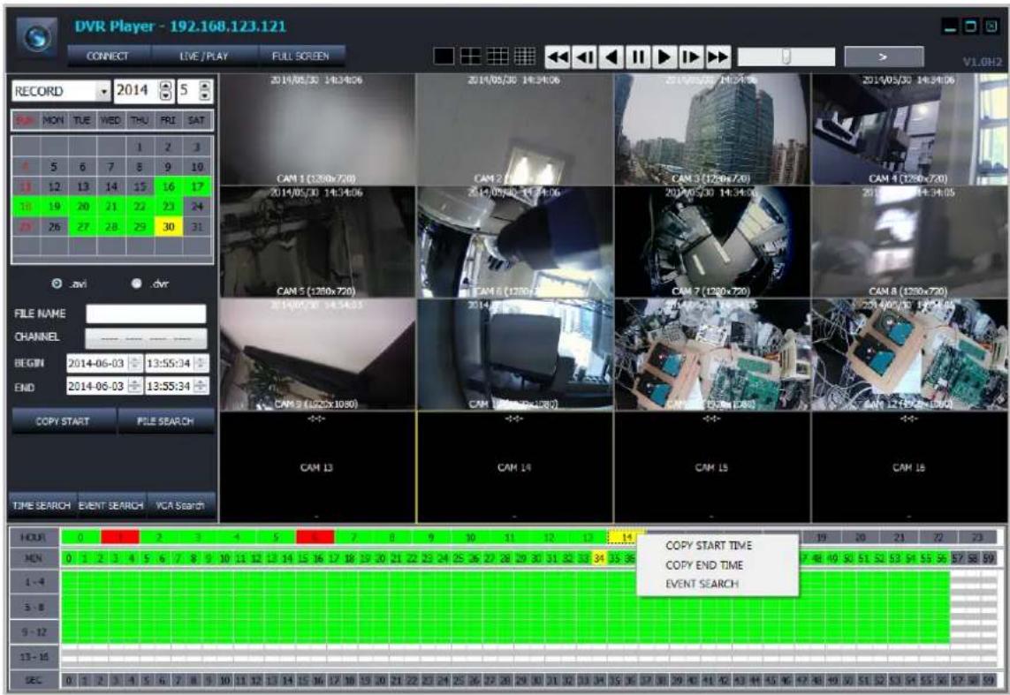Click hour 20 on the HOUR timeline
Viewport: 1010px width, 695px height.
[x=861, y=537]
